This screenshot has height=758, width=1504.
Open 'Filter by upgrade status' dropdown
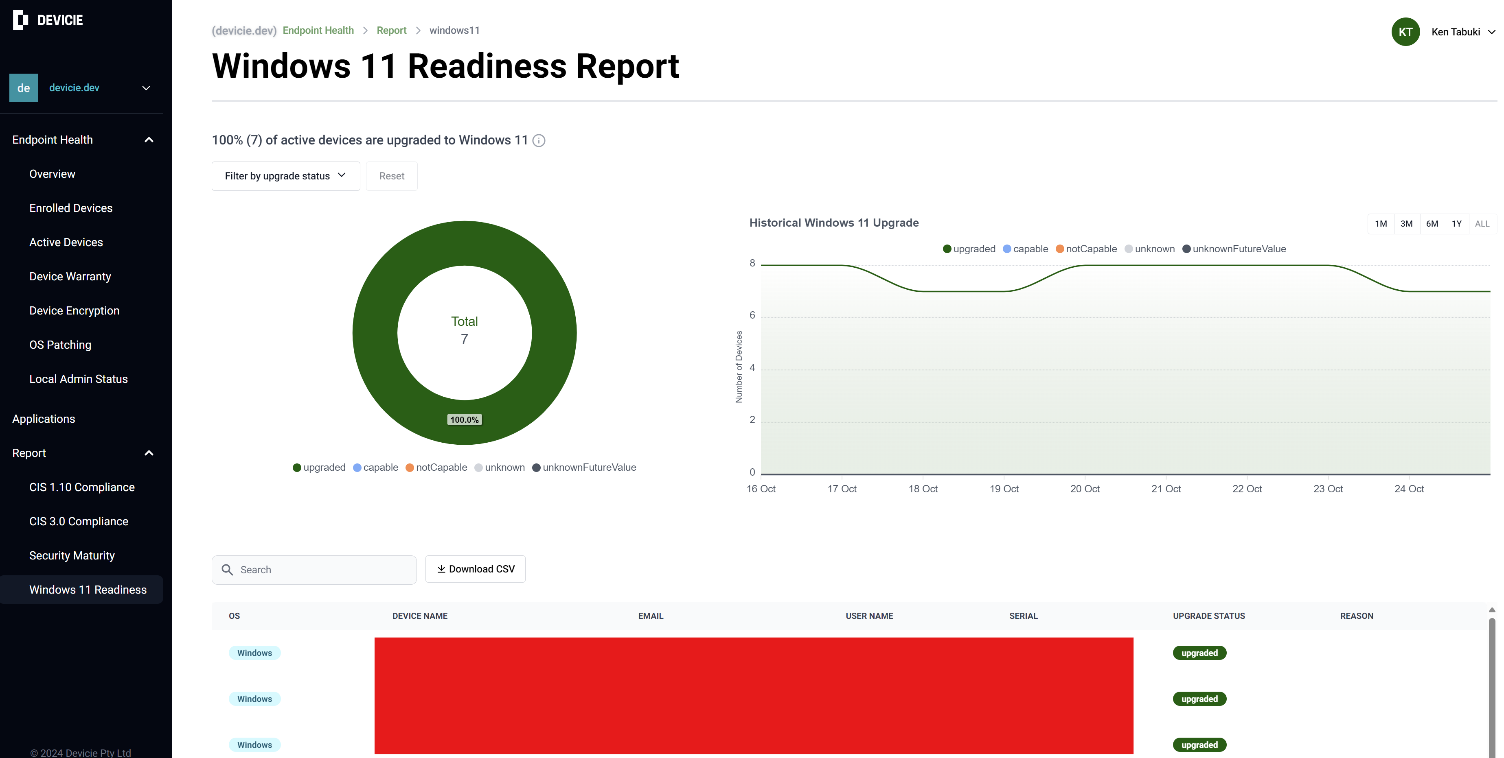point(285,176)
